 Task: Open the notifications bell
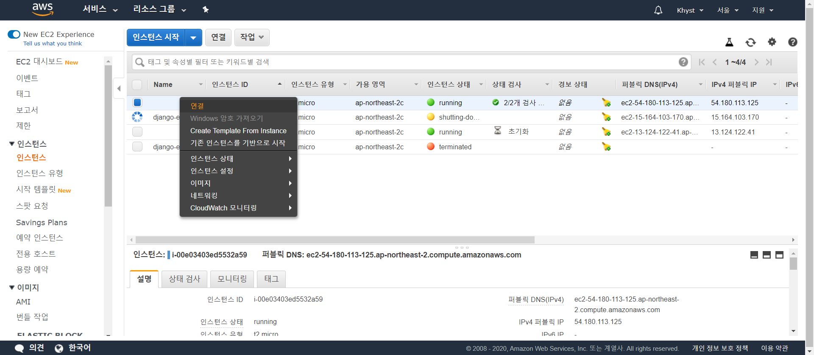(658, 10)
